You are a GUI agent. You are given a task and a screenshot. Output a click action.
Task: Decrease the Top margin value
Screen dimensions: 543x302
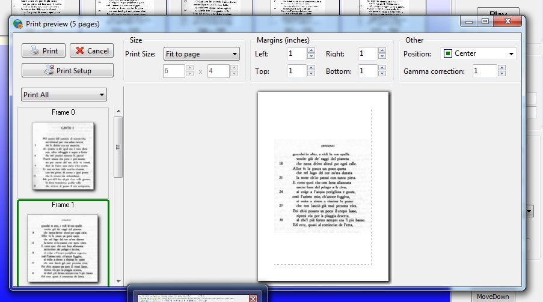(311, 74)
